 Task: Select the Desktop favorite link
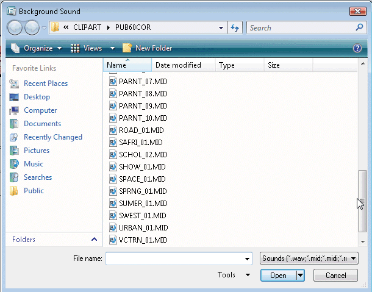tap(37, 97)
